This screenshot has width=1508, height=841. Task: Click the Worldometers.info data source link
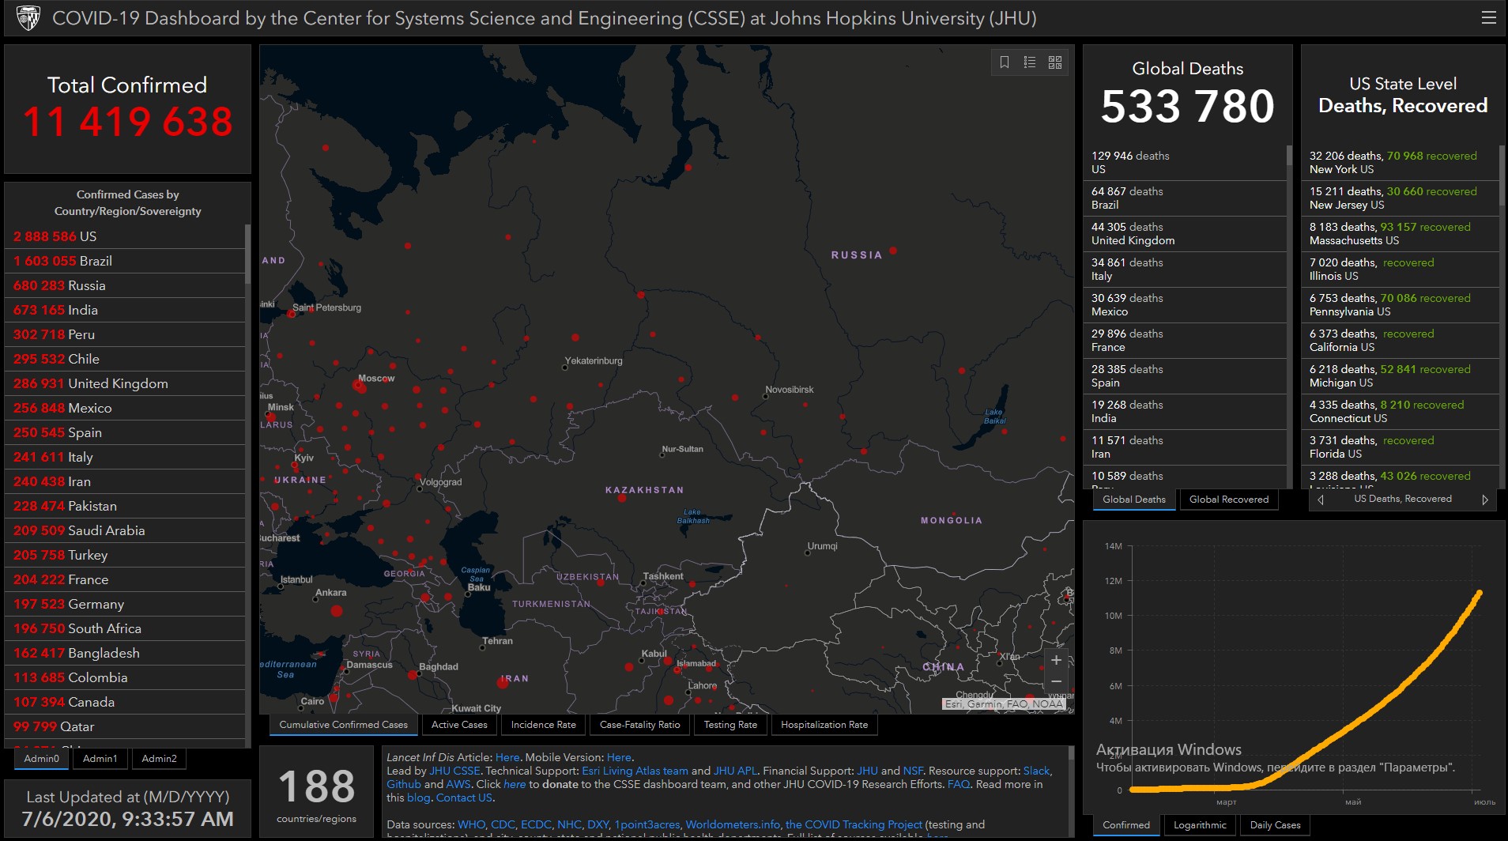(x=732, y=824)
